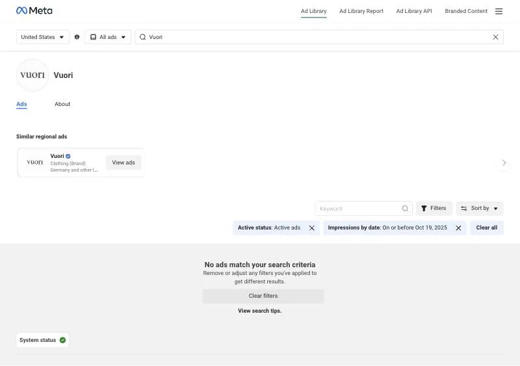Select the Ads tab

click(x=21, y=104)
